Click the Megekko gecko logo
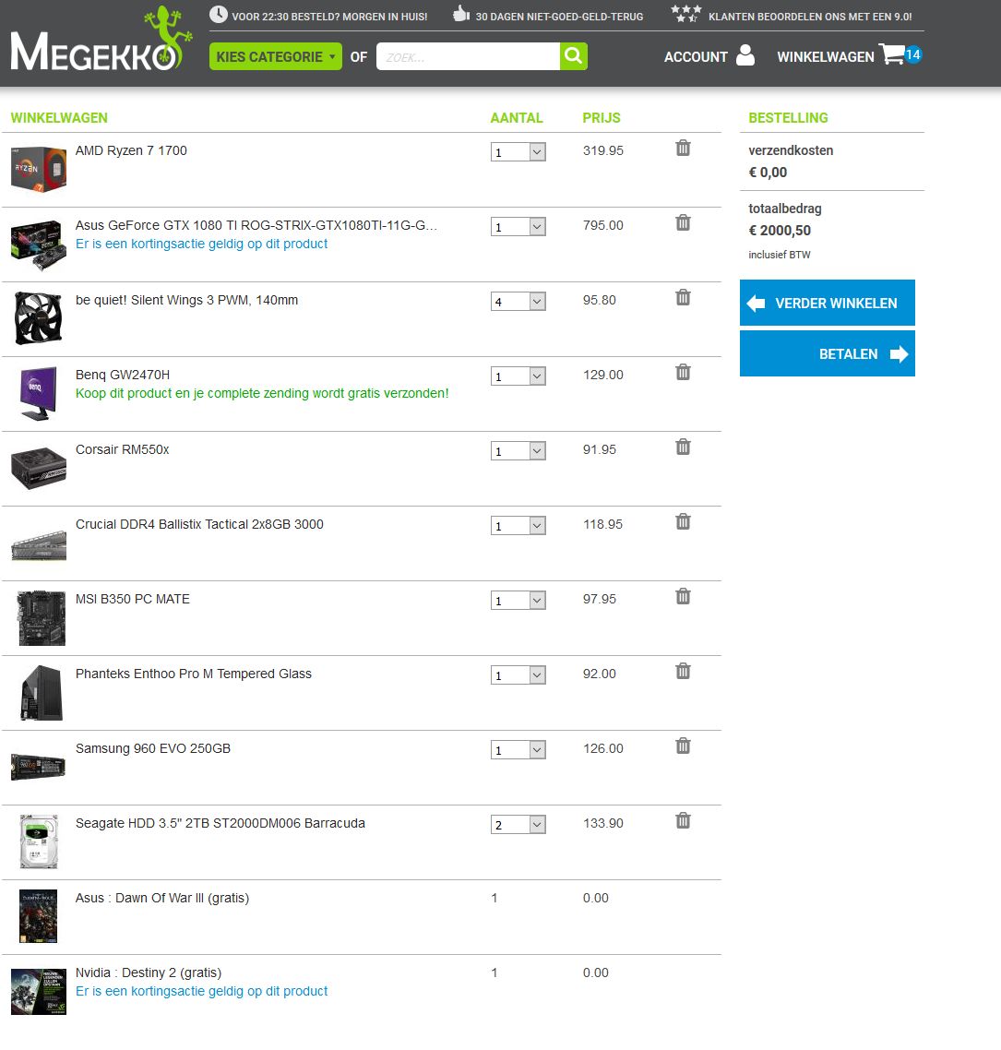Screen dimensions: 1001x1050 tap(101, 41)
